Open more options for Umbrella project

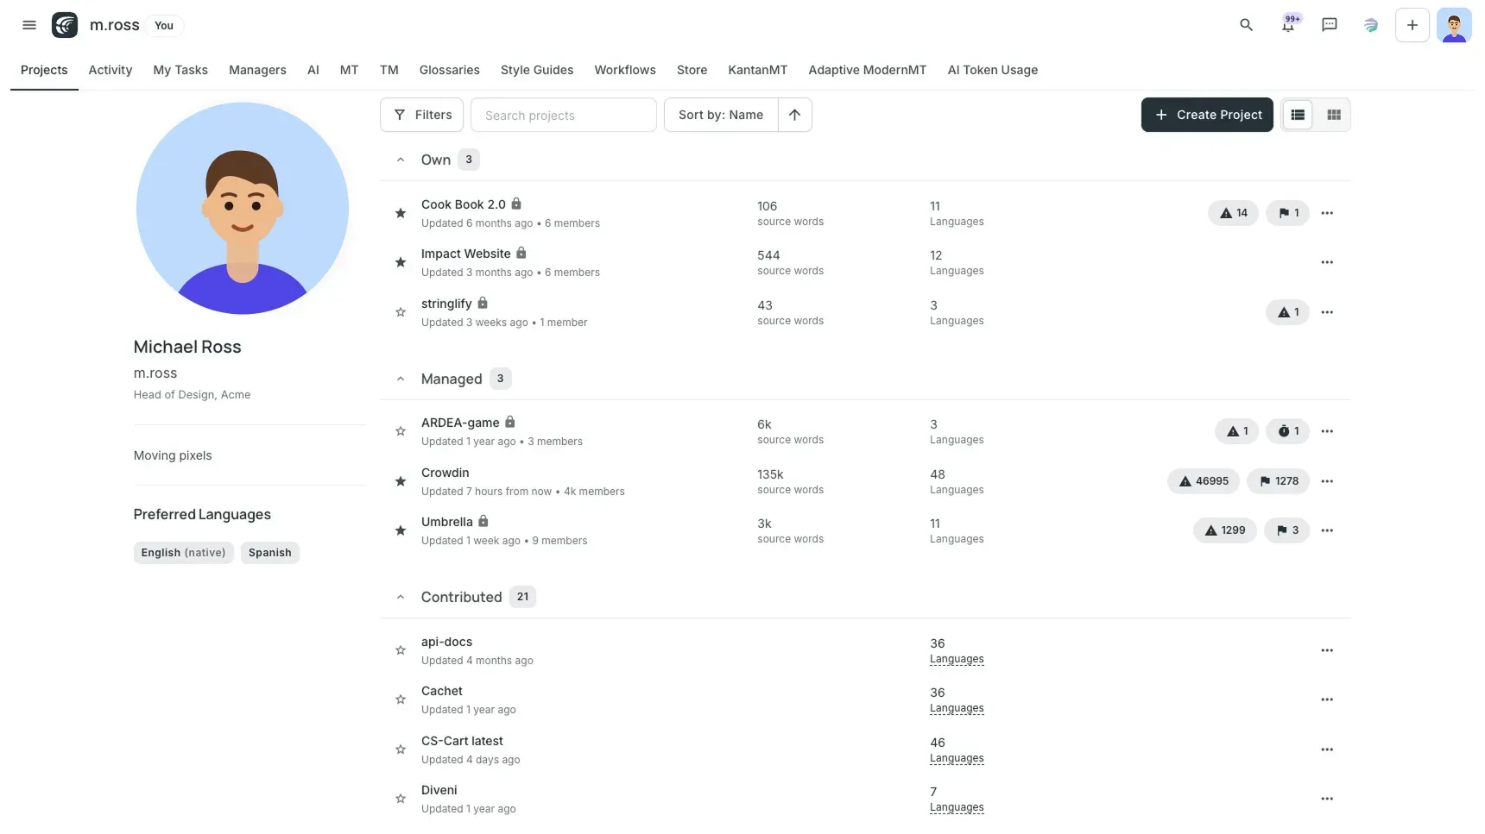coord(1327,530)
